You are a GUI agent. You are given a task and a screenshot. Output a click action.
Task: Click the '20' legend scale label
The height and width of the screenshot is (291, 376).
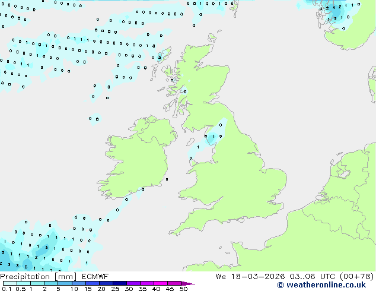101,289
